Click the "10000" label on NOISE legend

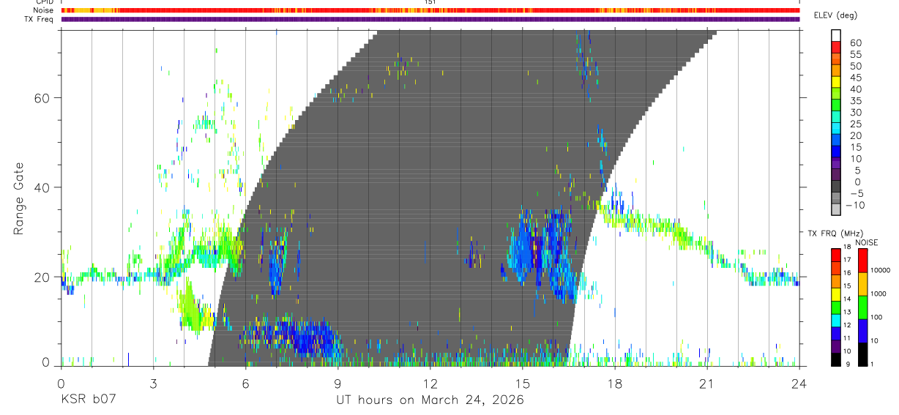tap(881, 270)
